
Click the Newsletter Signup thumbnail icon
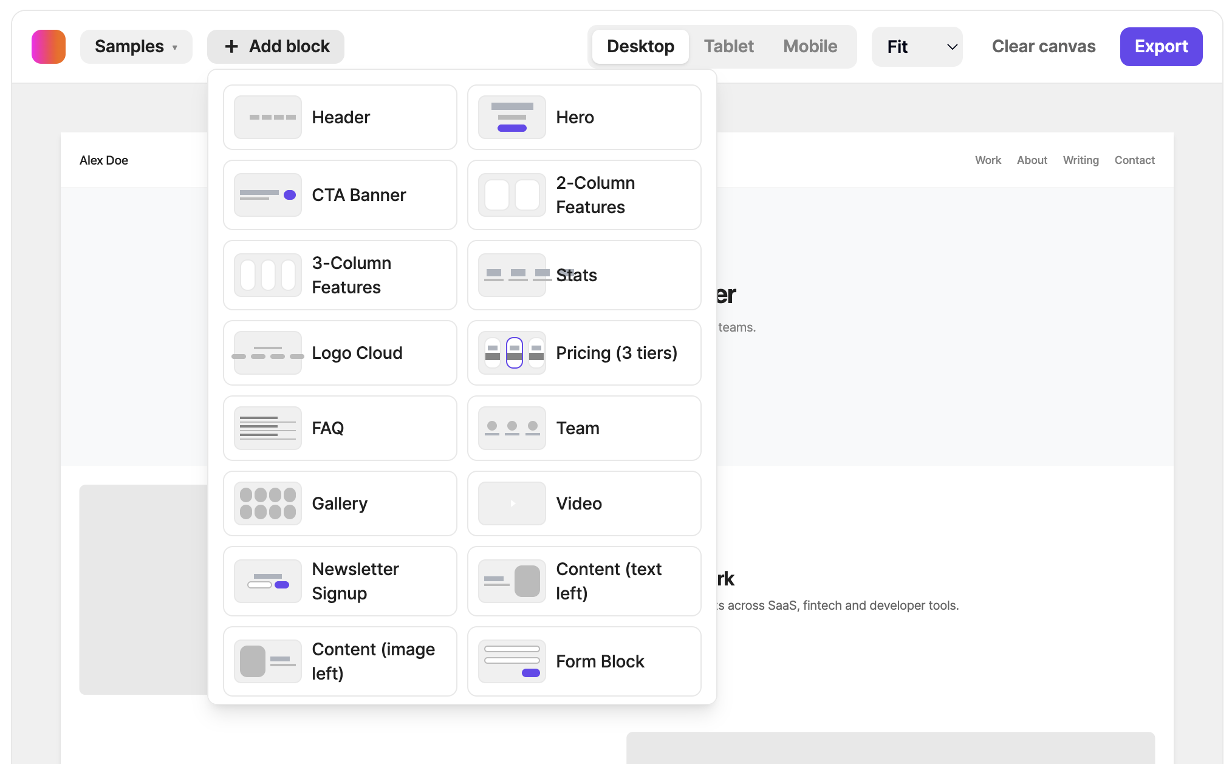268,581
